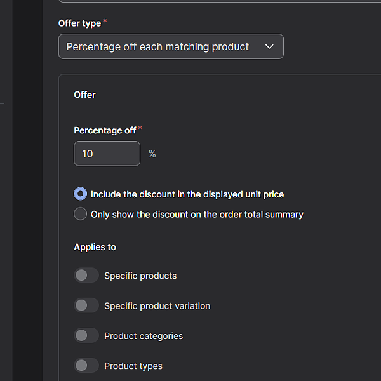Click the Offer section heading
This screenshot has width=381, height=381.
pyautogui.click(x=84, y=95)
